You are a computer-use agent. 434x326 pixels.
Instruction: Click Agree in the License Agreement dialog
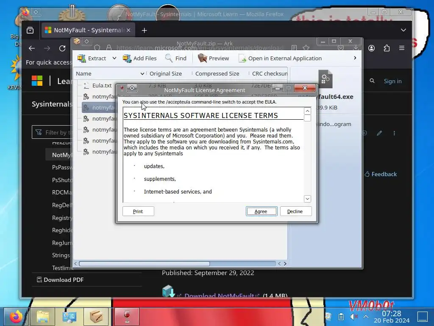(261, 211)
